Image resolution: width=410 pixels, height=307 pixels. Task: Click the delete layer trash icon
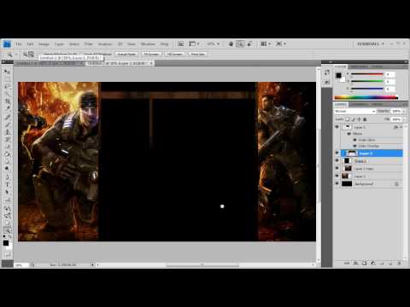click(399, 264)
